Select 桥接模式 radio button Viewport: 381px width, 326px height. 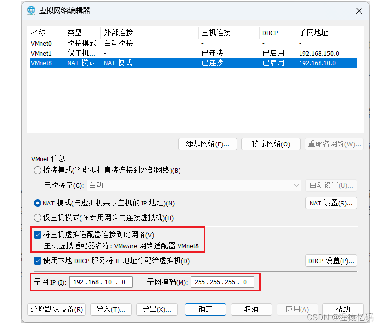click(38, 170)
